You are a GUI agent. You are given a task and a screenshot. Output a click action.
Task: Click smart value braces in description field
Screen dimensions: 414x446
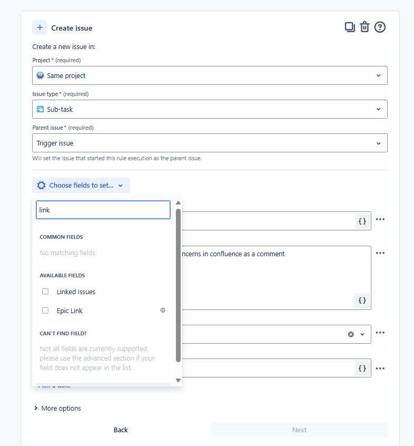(x=362, y=300)
